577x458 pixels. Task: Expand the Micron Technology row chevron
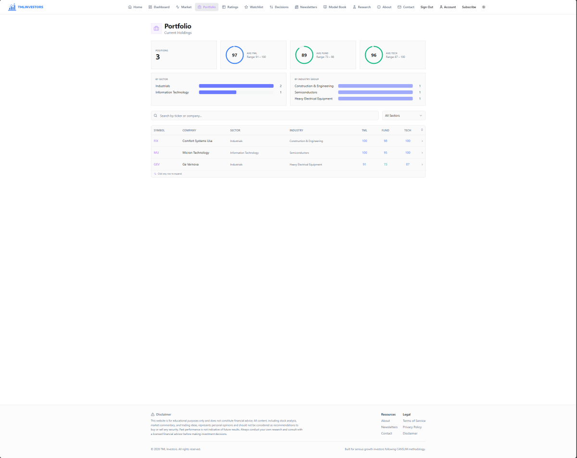pos(422,153)
